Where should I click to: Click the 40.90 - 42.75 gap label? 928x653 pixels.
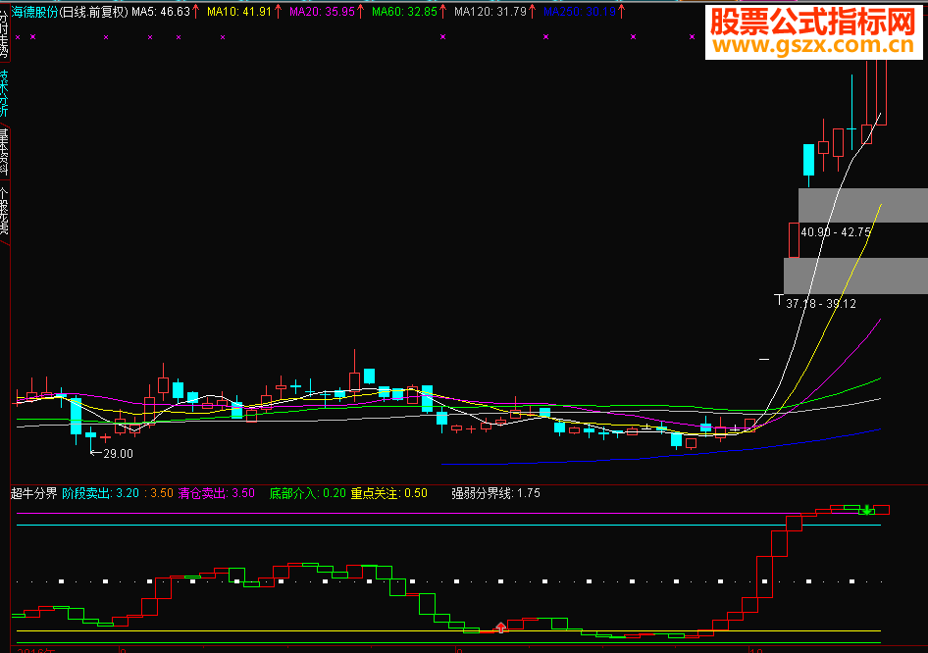pyautogui.click(x=836, y=232)
